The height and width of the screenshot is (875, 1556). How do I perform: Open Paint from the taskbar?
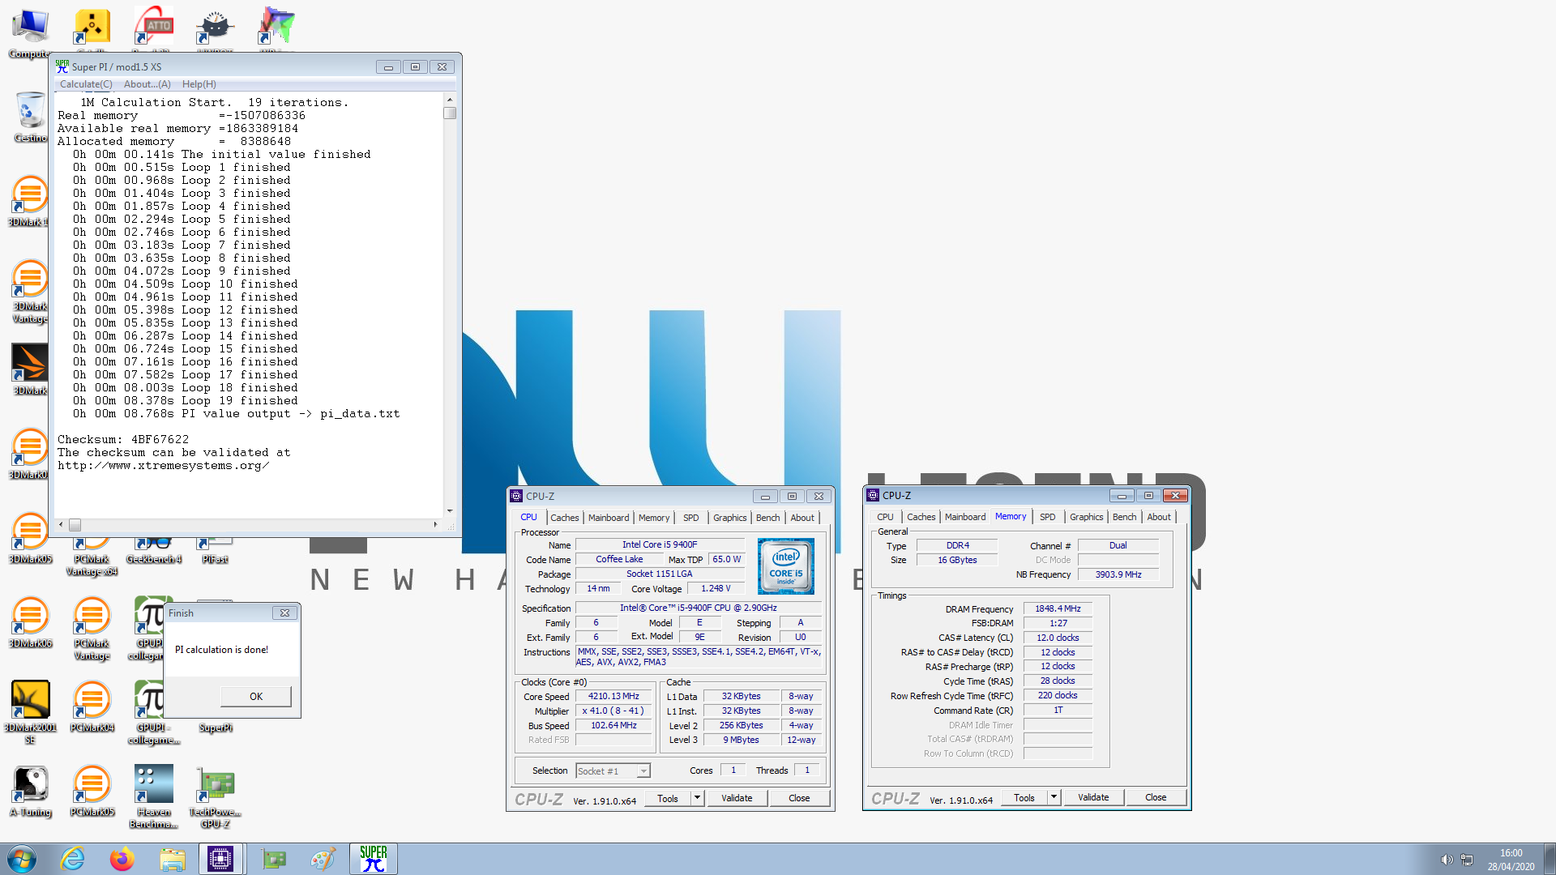click(x=323, y=859)
